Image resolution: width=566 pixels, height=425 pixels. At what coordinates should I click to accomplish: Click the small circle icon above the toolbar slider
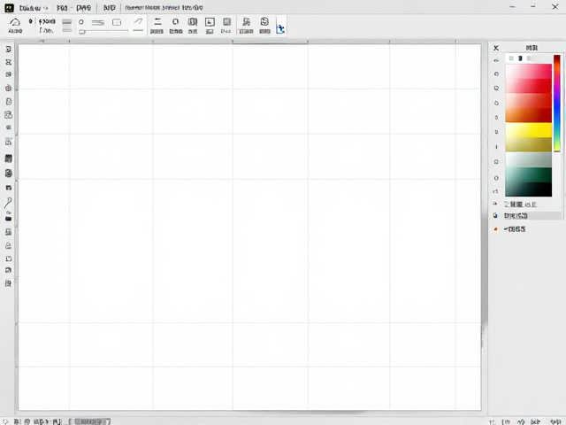pos(81,22)
